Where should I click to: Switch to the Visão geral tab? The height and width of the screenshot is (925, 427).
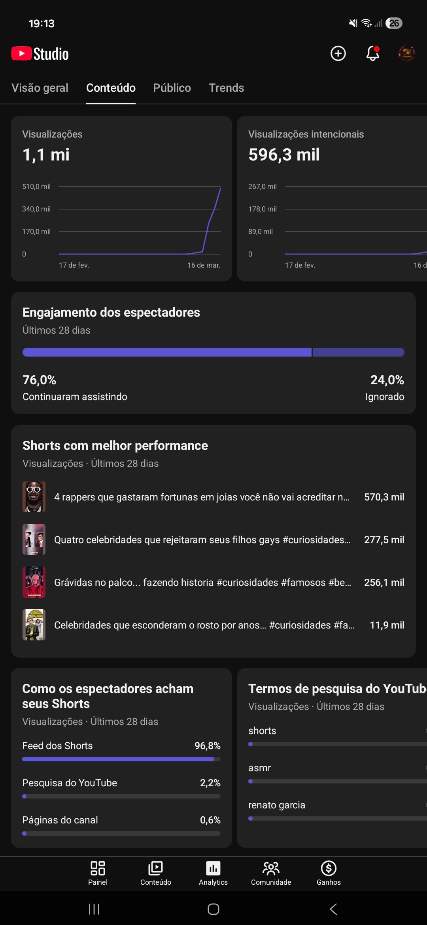40,88
